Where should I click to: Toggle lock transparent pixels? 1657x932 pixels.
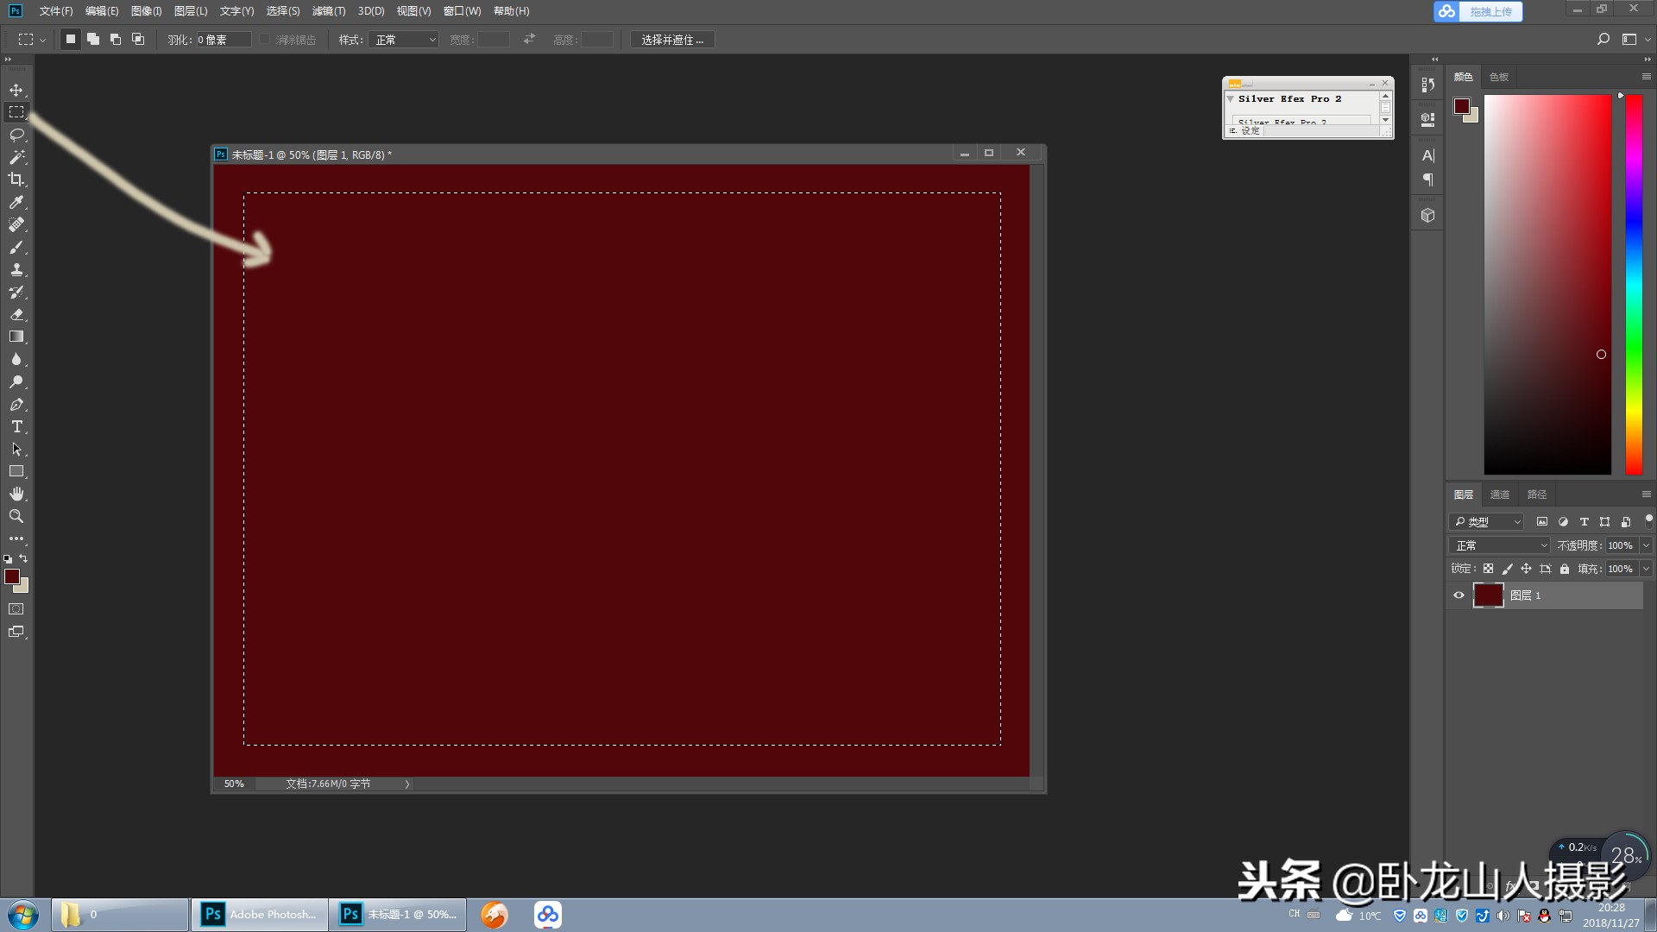click(1488, 569)
